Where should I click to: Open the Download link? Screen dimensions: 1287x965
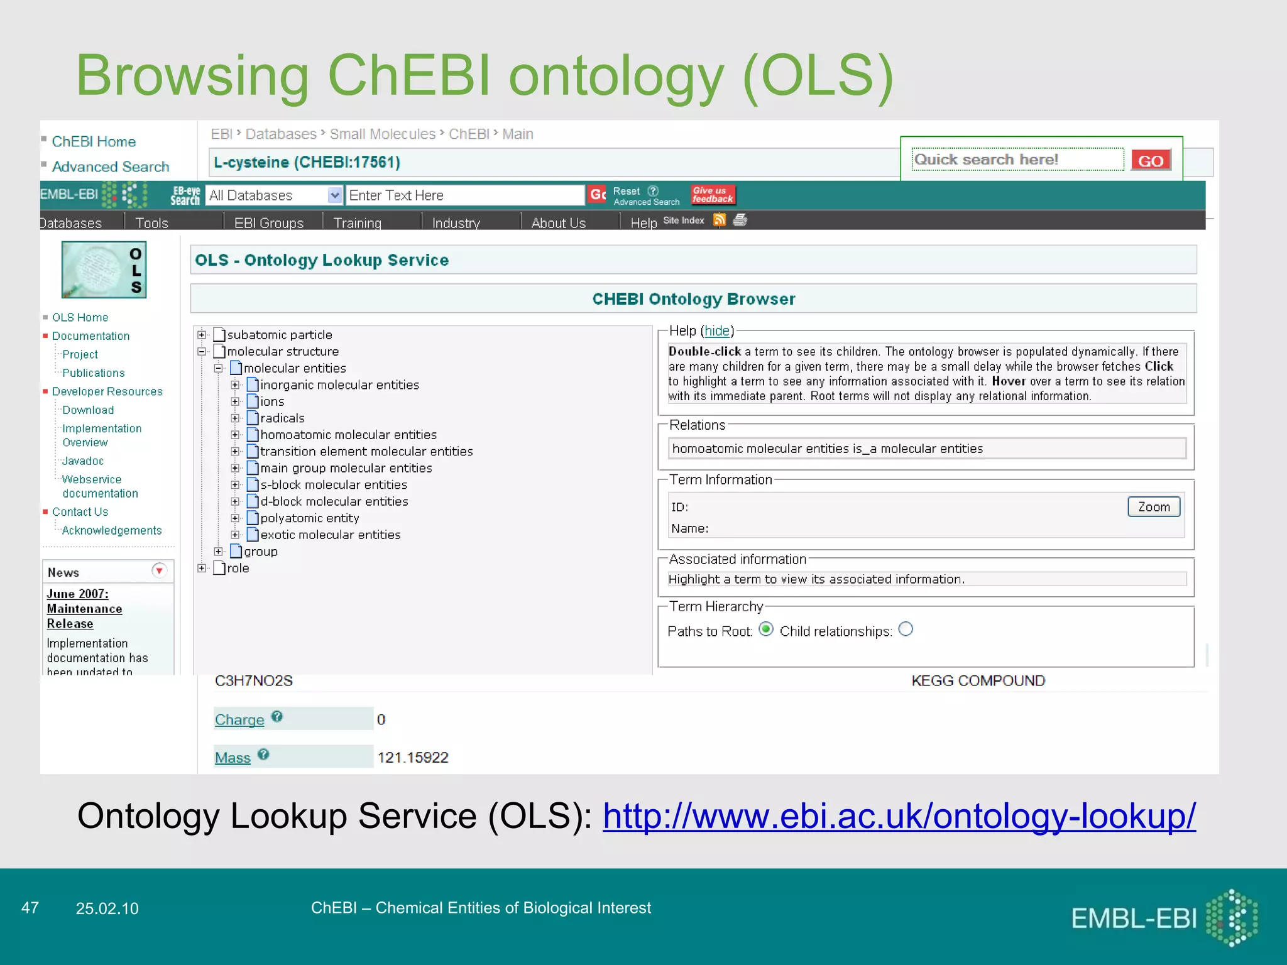(88, 410)
